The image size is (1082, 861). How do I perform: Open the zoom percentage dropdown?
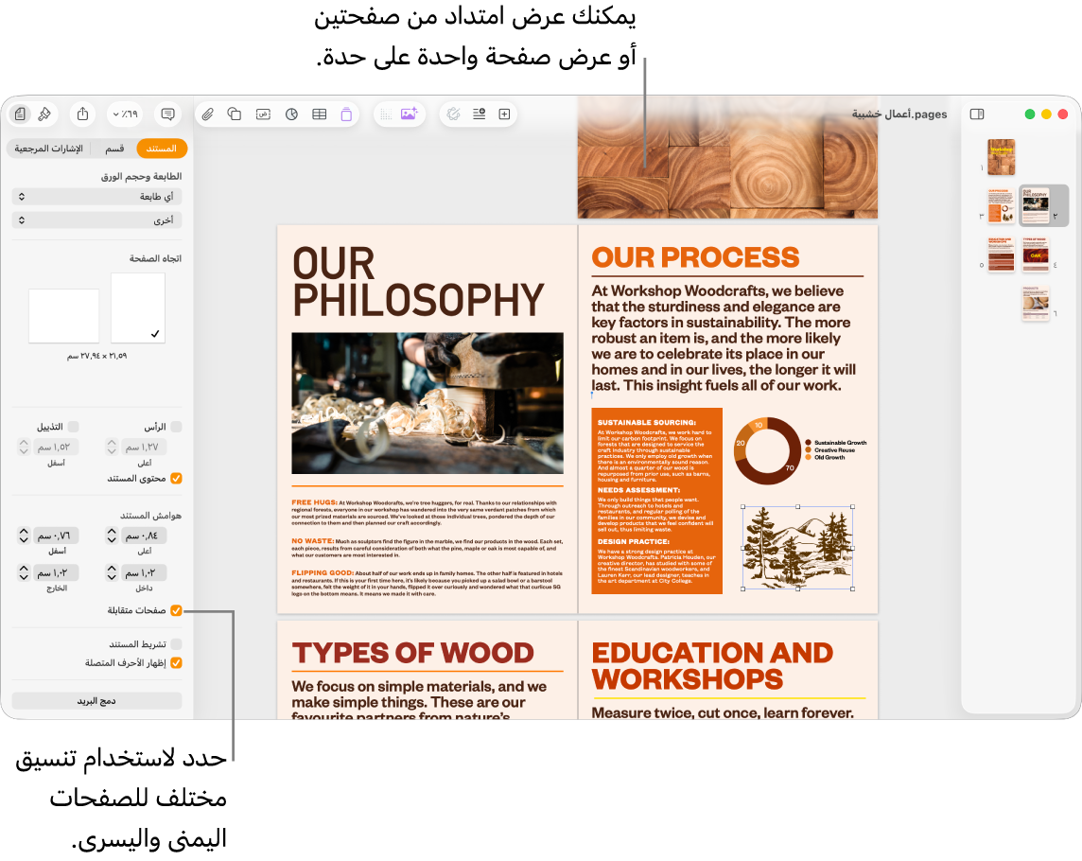125,114
